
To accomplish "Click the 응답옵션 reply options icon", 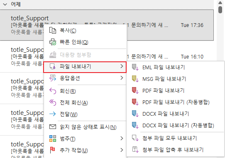I will click(x=53, y=78).
